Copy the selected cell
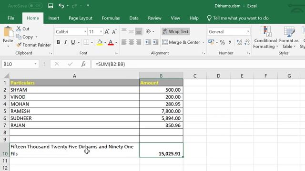This screenshot has width=305, height=171. tap(25, 37)
